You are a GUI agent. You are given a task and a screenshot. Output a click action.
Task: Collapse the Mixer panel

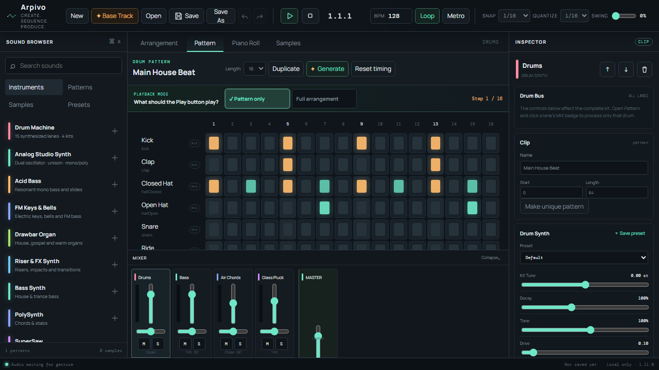coord(491,258)
